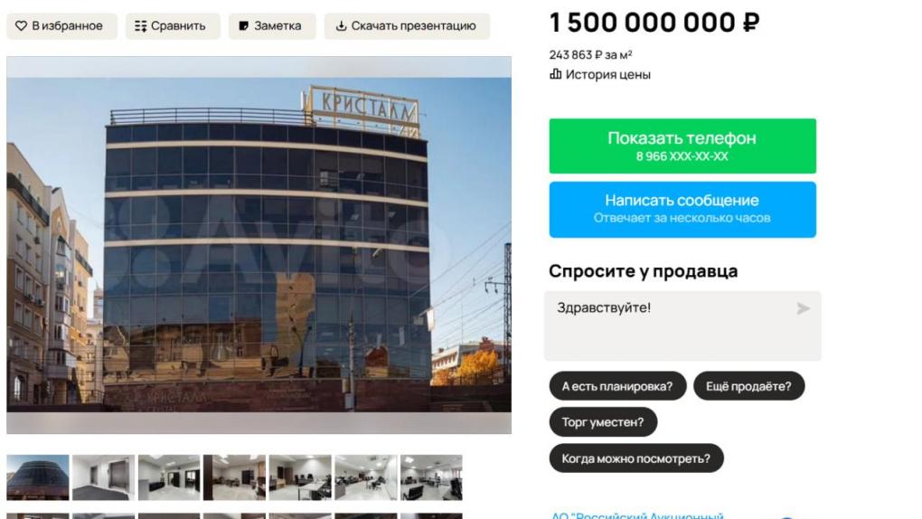
Task: Show the seller's phone number
Action: click(682, 146)
